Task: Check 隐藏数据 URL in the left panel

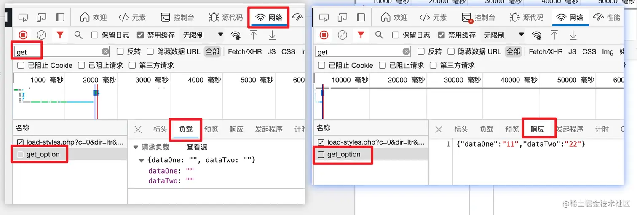Action: pyautogui.click(x=150, y=51)
